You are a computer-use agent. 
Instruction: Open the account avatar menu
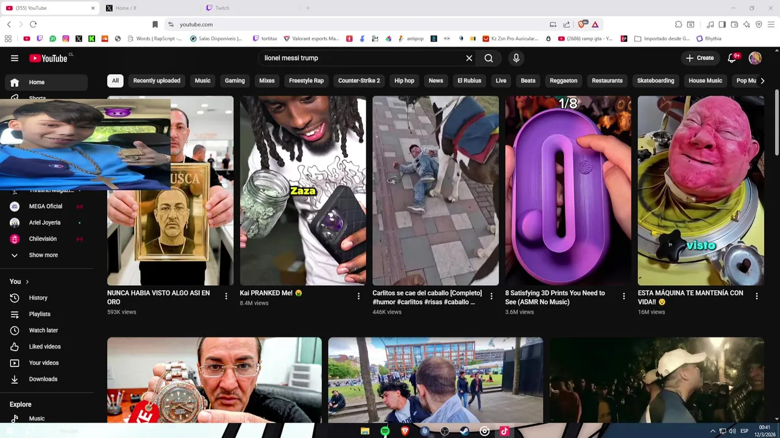(x=755, y=58)
